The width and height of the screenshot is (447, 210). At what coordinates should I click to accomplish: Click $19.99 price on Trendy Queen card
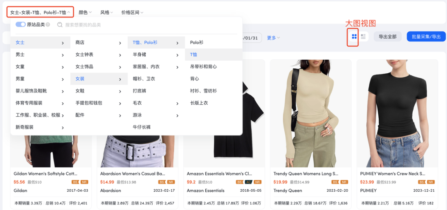click(281, 182)
